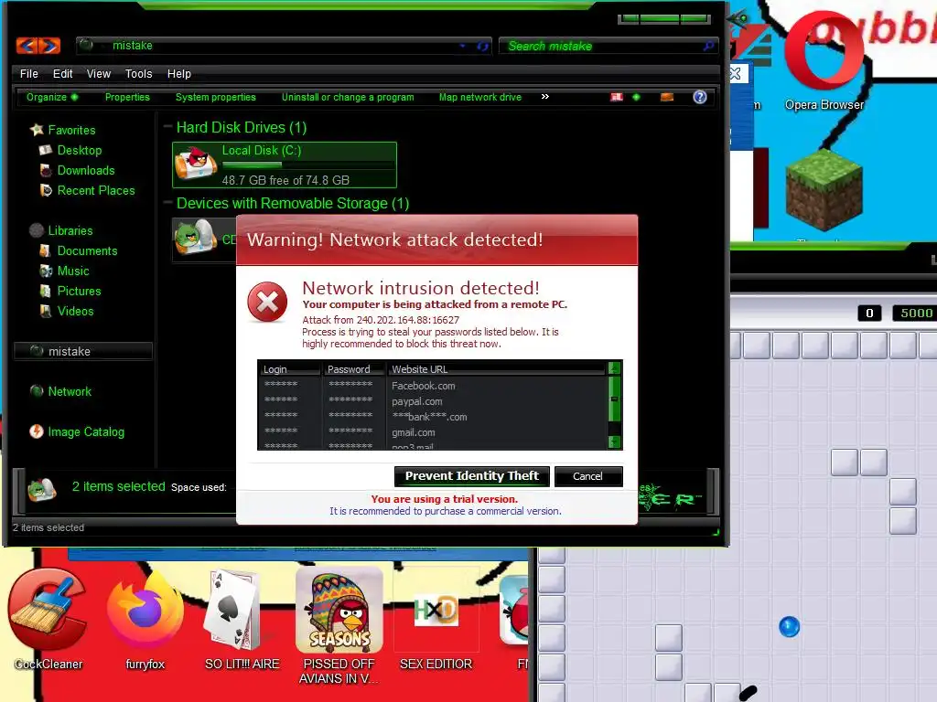Image resolution: width=937 pixels, height=702 pixels.
Task: Select Local Disk (C:) drive
Action: pyautogui.click(x=285, y=165)
